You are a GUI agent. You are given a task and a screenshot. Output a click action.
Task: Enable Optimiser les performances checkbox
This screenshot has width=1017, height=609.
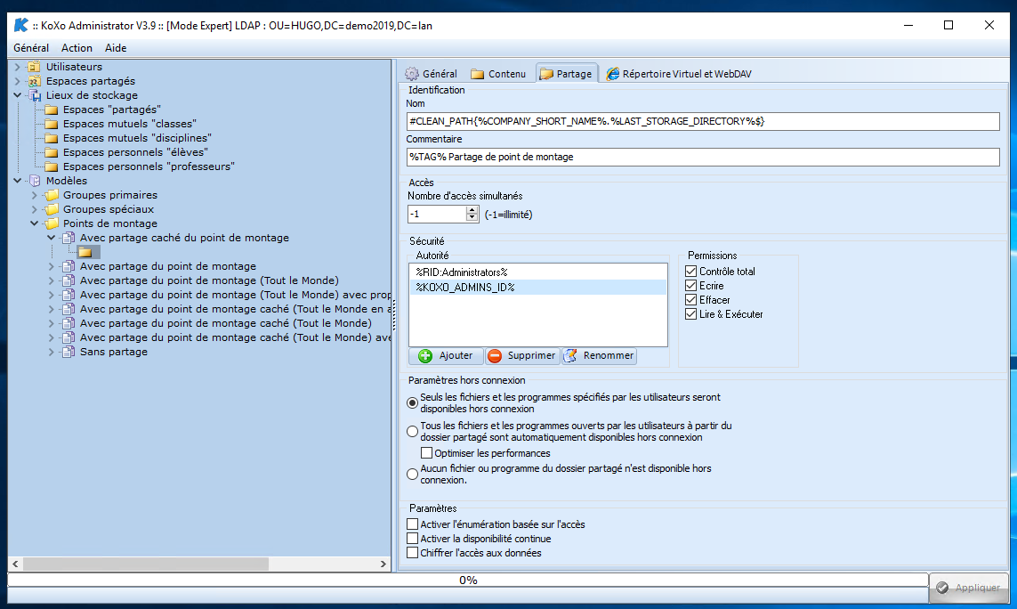click(426, 453)
